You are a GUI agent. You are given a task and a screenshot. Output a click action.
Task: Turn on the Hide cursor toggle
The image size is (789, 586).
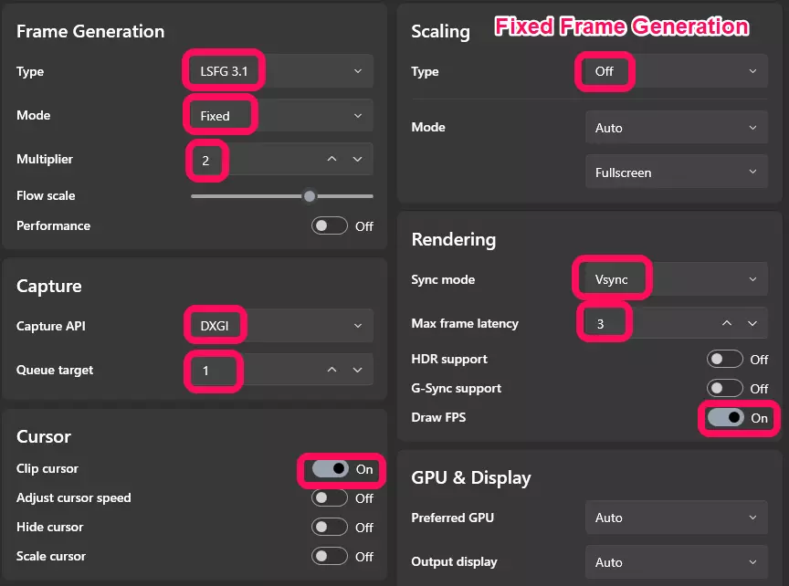(x=330, y=527)
